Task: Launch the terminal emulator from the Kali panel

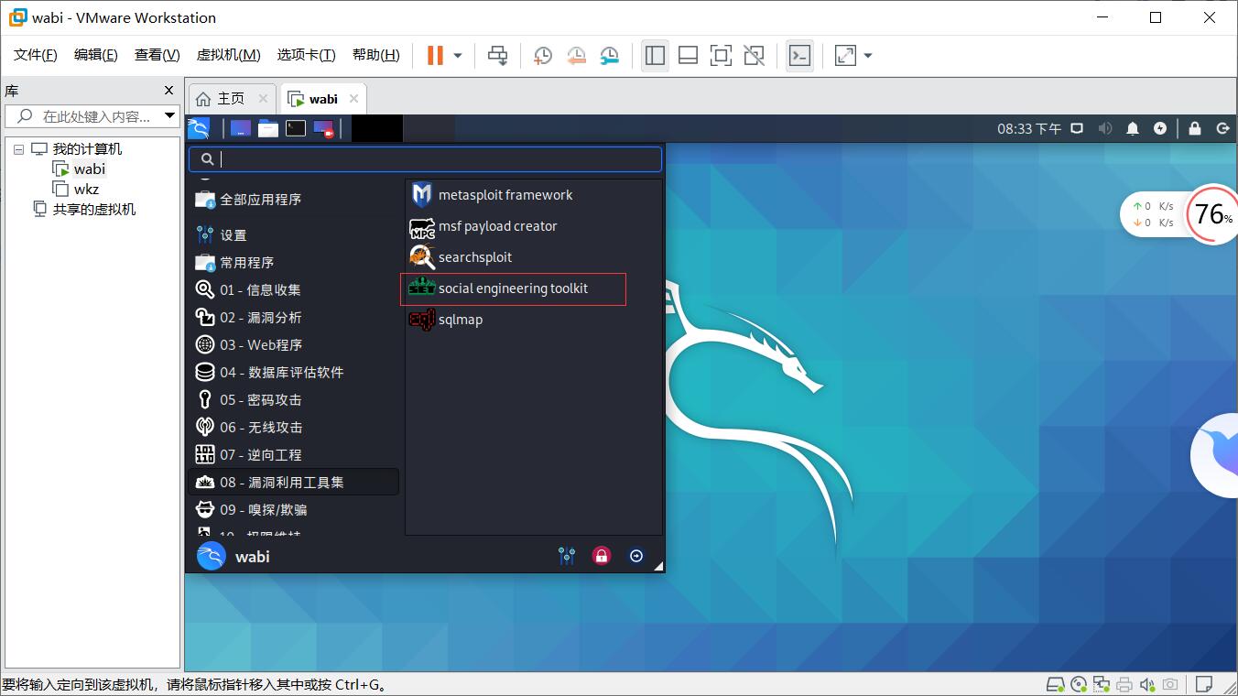Action: (x=295, y=128)
